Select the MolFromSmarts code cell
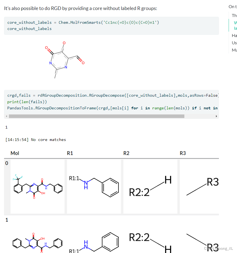The image size is (237, 253). pos(111,26)
